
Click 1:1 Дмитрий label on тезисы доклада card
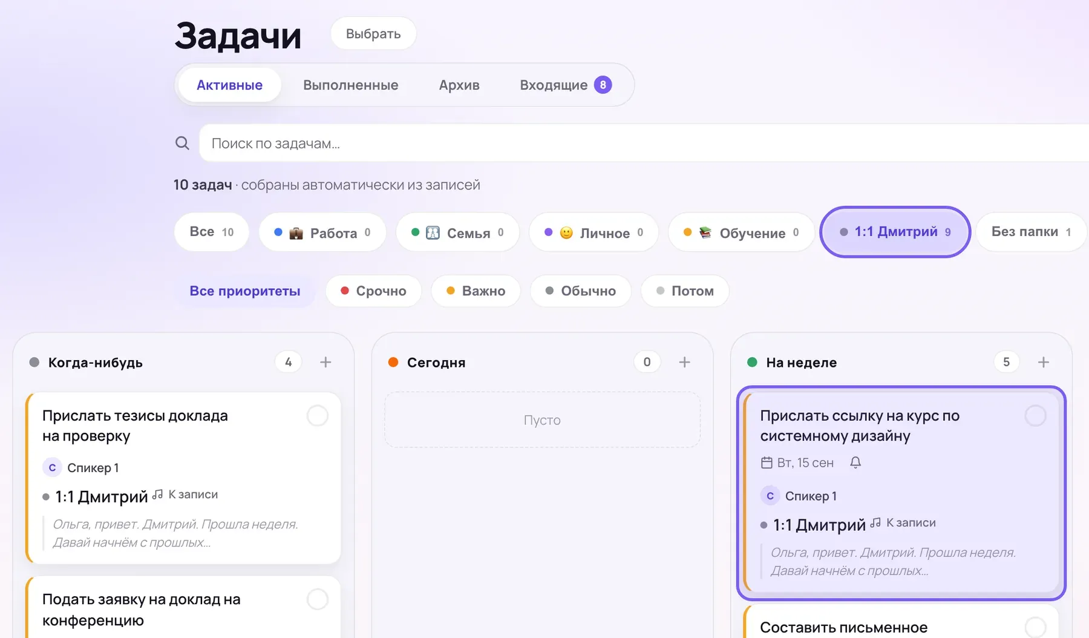tap(101, 496)
